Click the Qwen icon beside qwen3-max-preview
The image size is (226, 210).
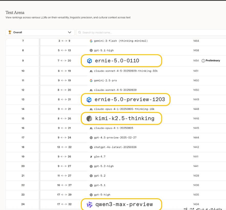click(x=89, y=205)
